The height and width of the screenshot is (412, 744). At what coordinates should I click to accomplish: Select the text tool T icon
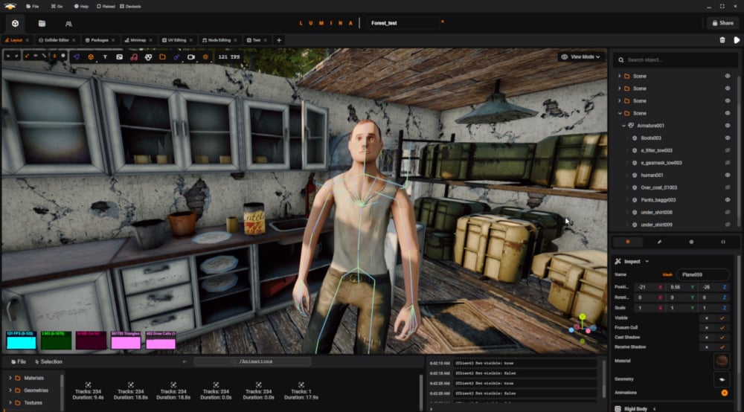click(105, 57)
